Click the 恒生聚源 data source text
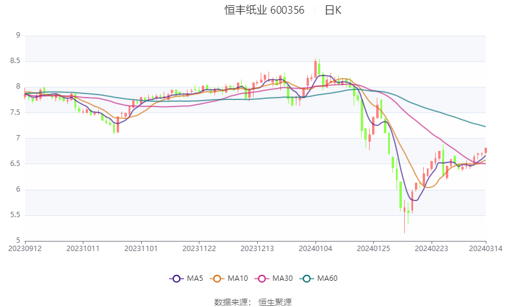 coord(274,302)
